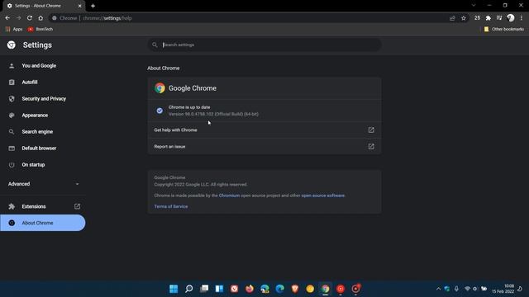
Task: Open Apps bookmark shortcut
Action: click(x=14, y=30)
